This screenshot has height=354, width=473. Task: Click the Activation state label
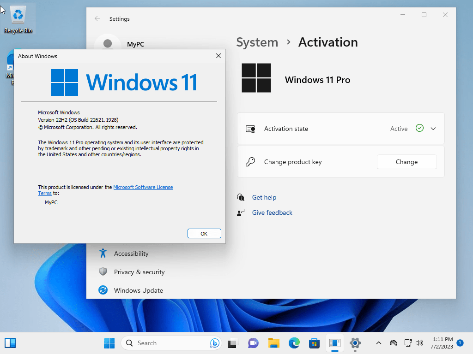tap(286, 129)
